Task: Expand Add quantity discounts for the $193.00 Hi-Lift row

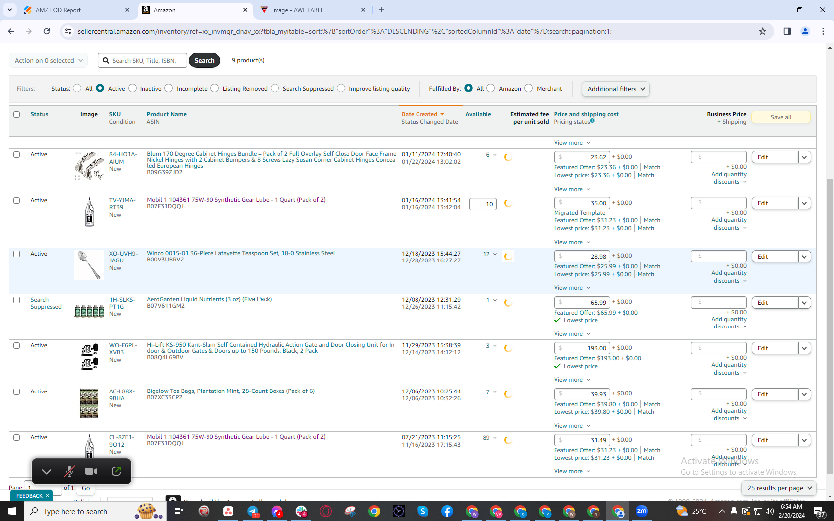Action: [729, 369]
